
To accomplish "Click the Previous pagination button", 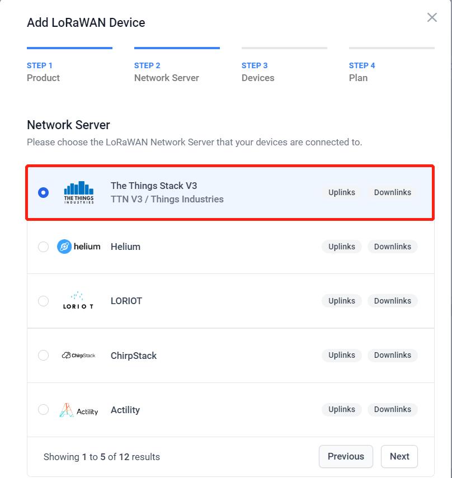I will pos(346,456).
